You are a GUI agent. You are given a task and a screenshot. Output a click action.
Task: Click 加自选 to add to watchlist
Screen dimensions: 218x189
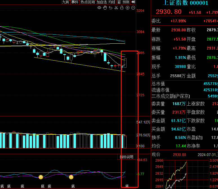coord(102,2)
